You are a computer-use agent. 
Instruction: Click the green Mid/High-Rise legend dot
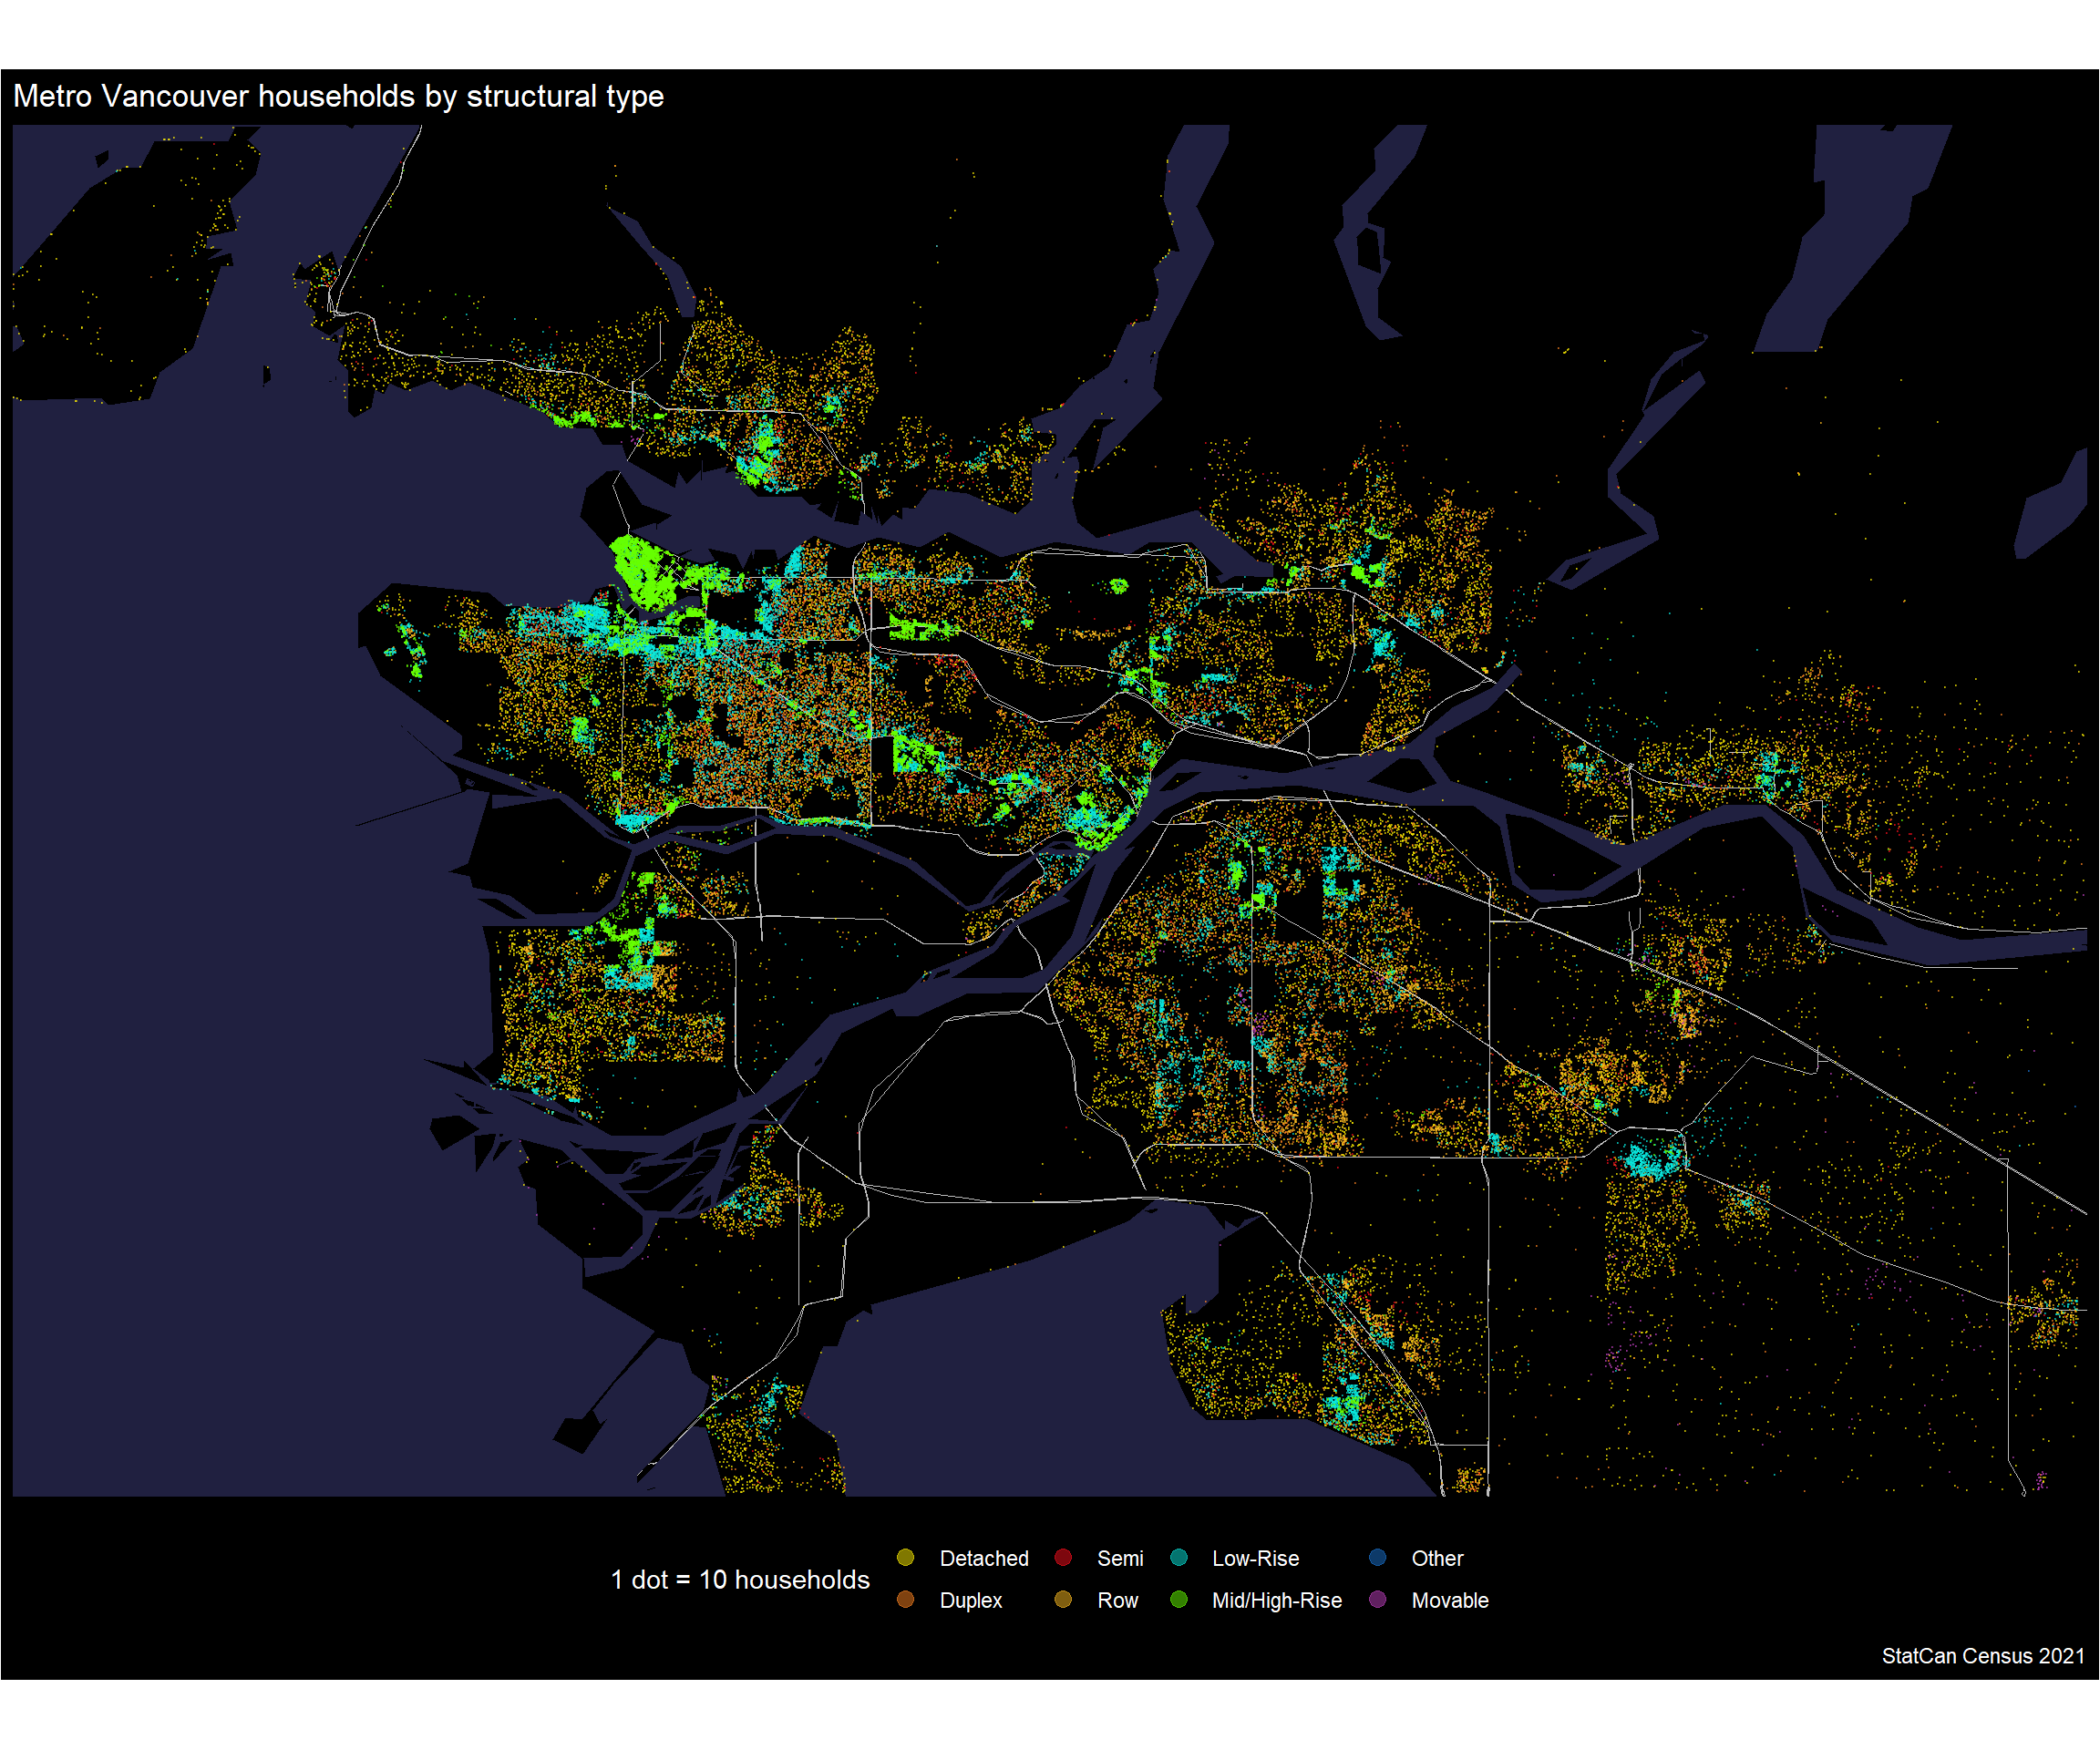pyautogui.click(x=1178, y=1599)
